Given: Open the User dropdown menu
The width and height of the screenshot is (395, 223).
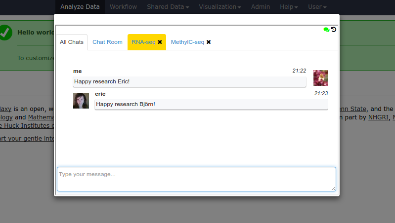Looking at the screenshot, I should click(x=317, y=7).
